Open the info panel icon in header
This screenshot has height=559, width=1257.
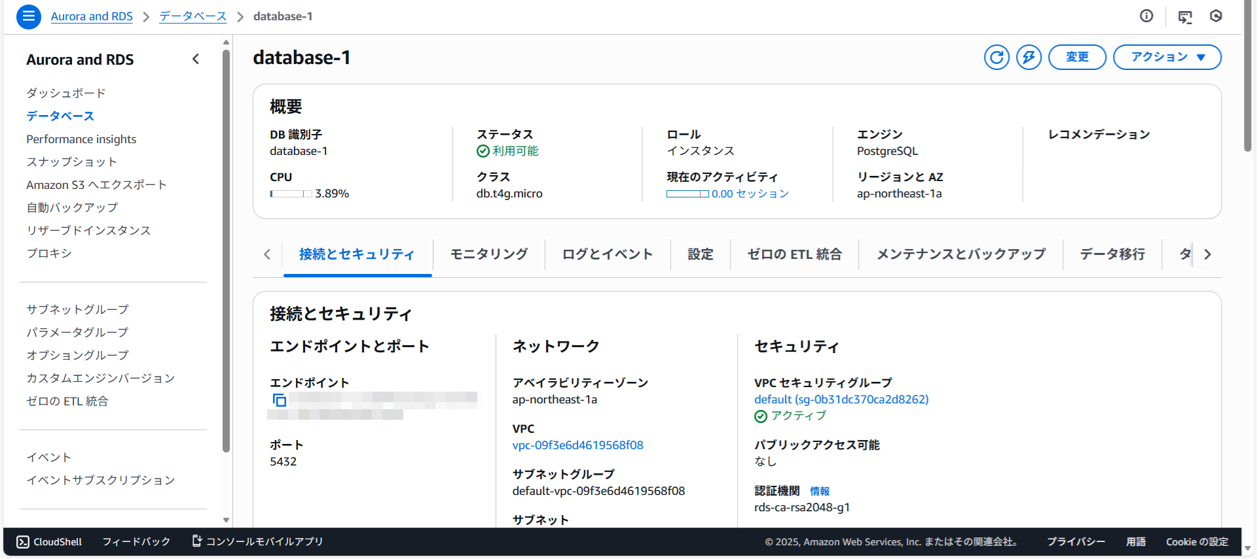coord(1146,16)
